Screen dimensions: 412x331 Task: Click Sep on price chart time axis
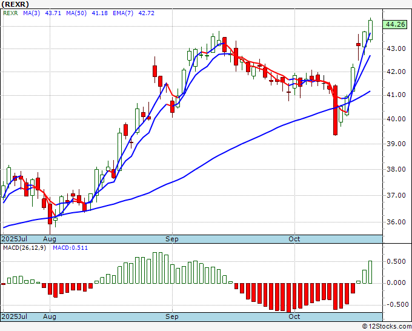click(172, 239)
